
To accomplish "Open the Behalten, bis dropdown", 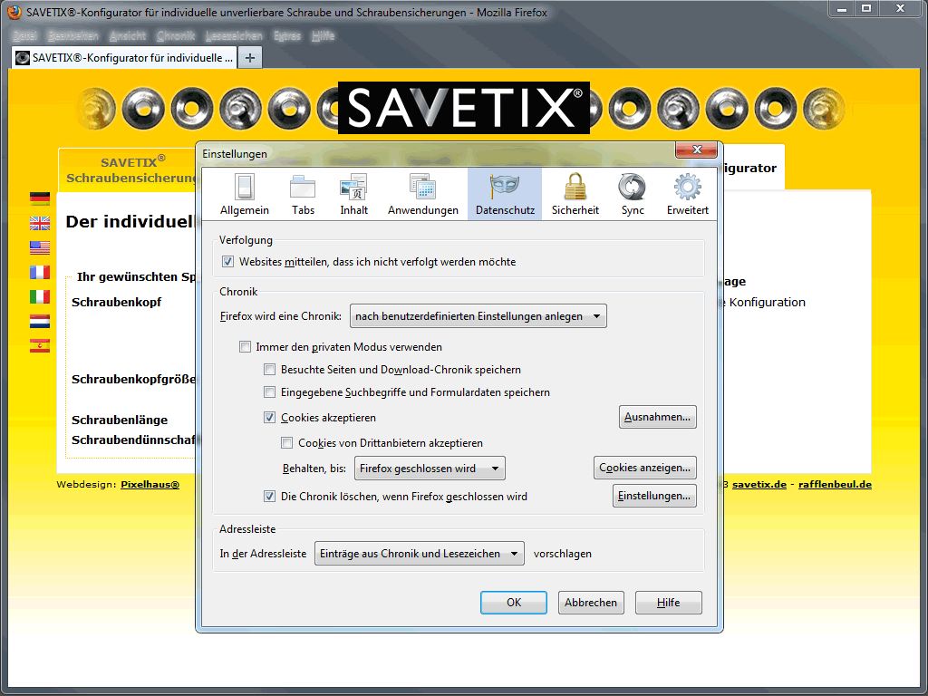I will coord(429,469).
